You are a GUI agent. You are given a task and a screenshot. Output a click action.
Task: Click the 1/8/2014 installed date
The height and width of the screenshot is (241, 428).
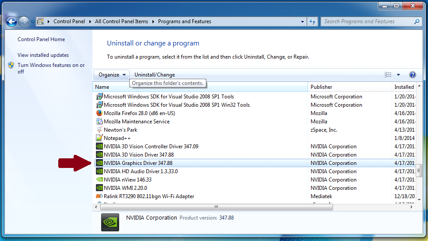(404, 138)
